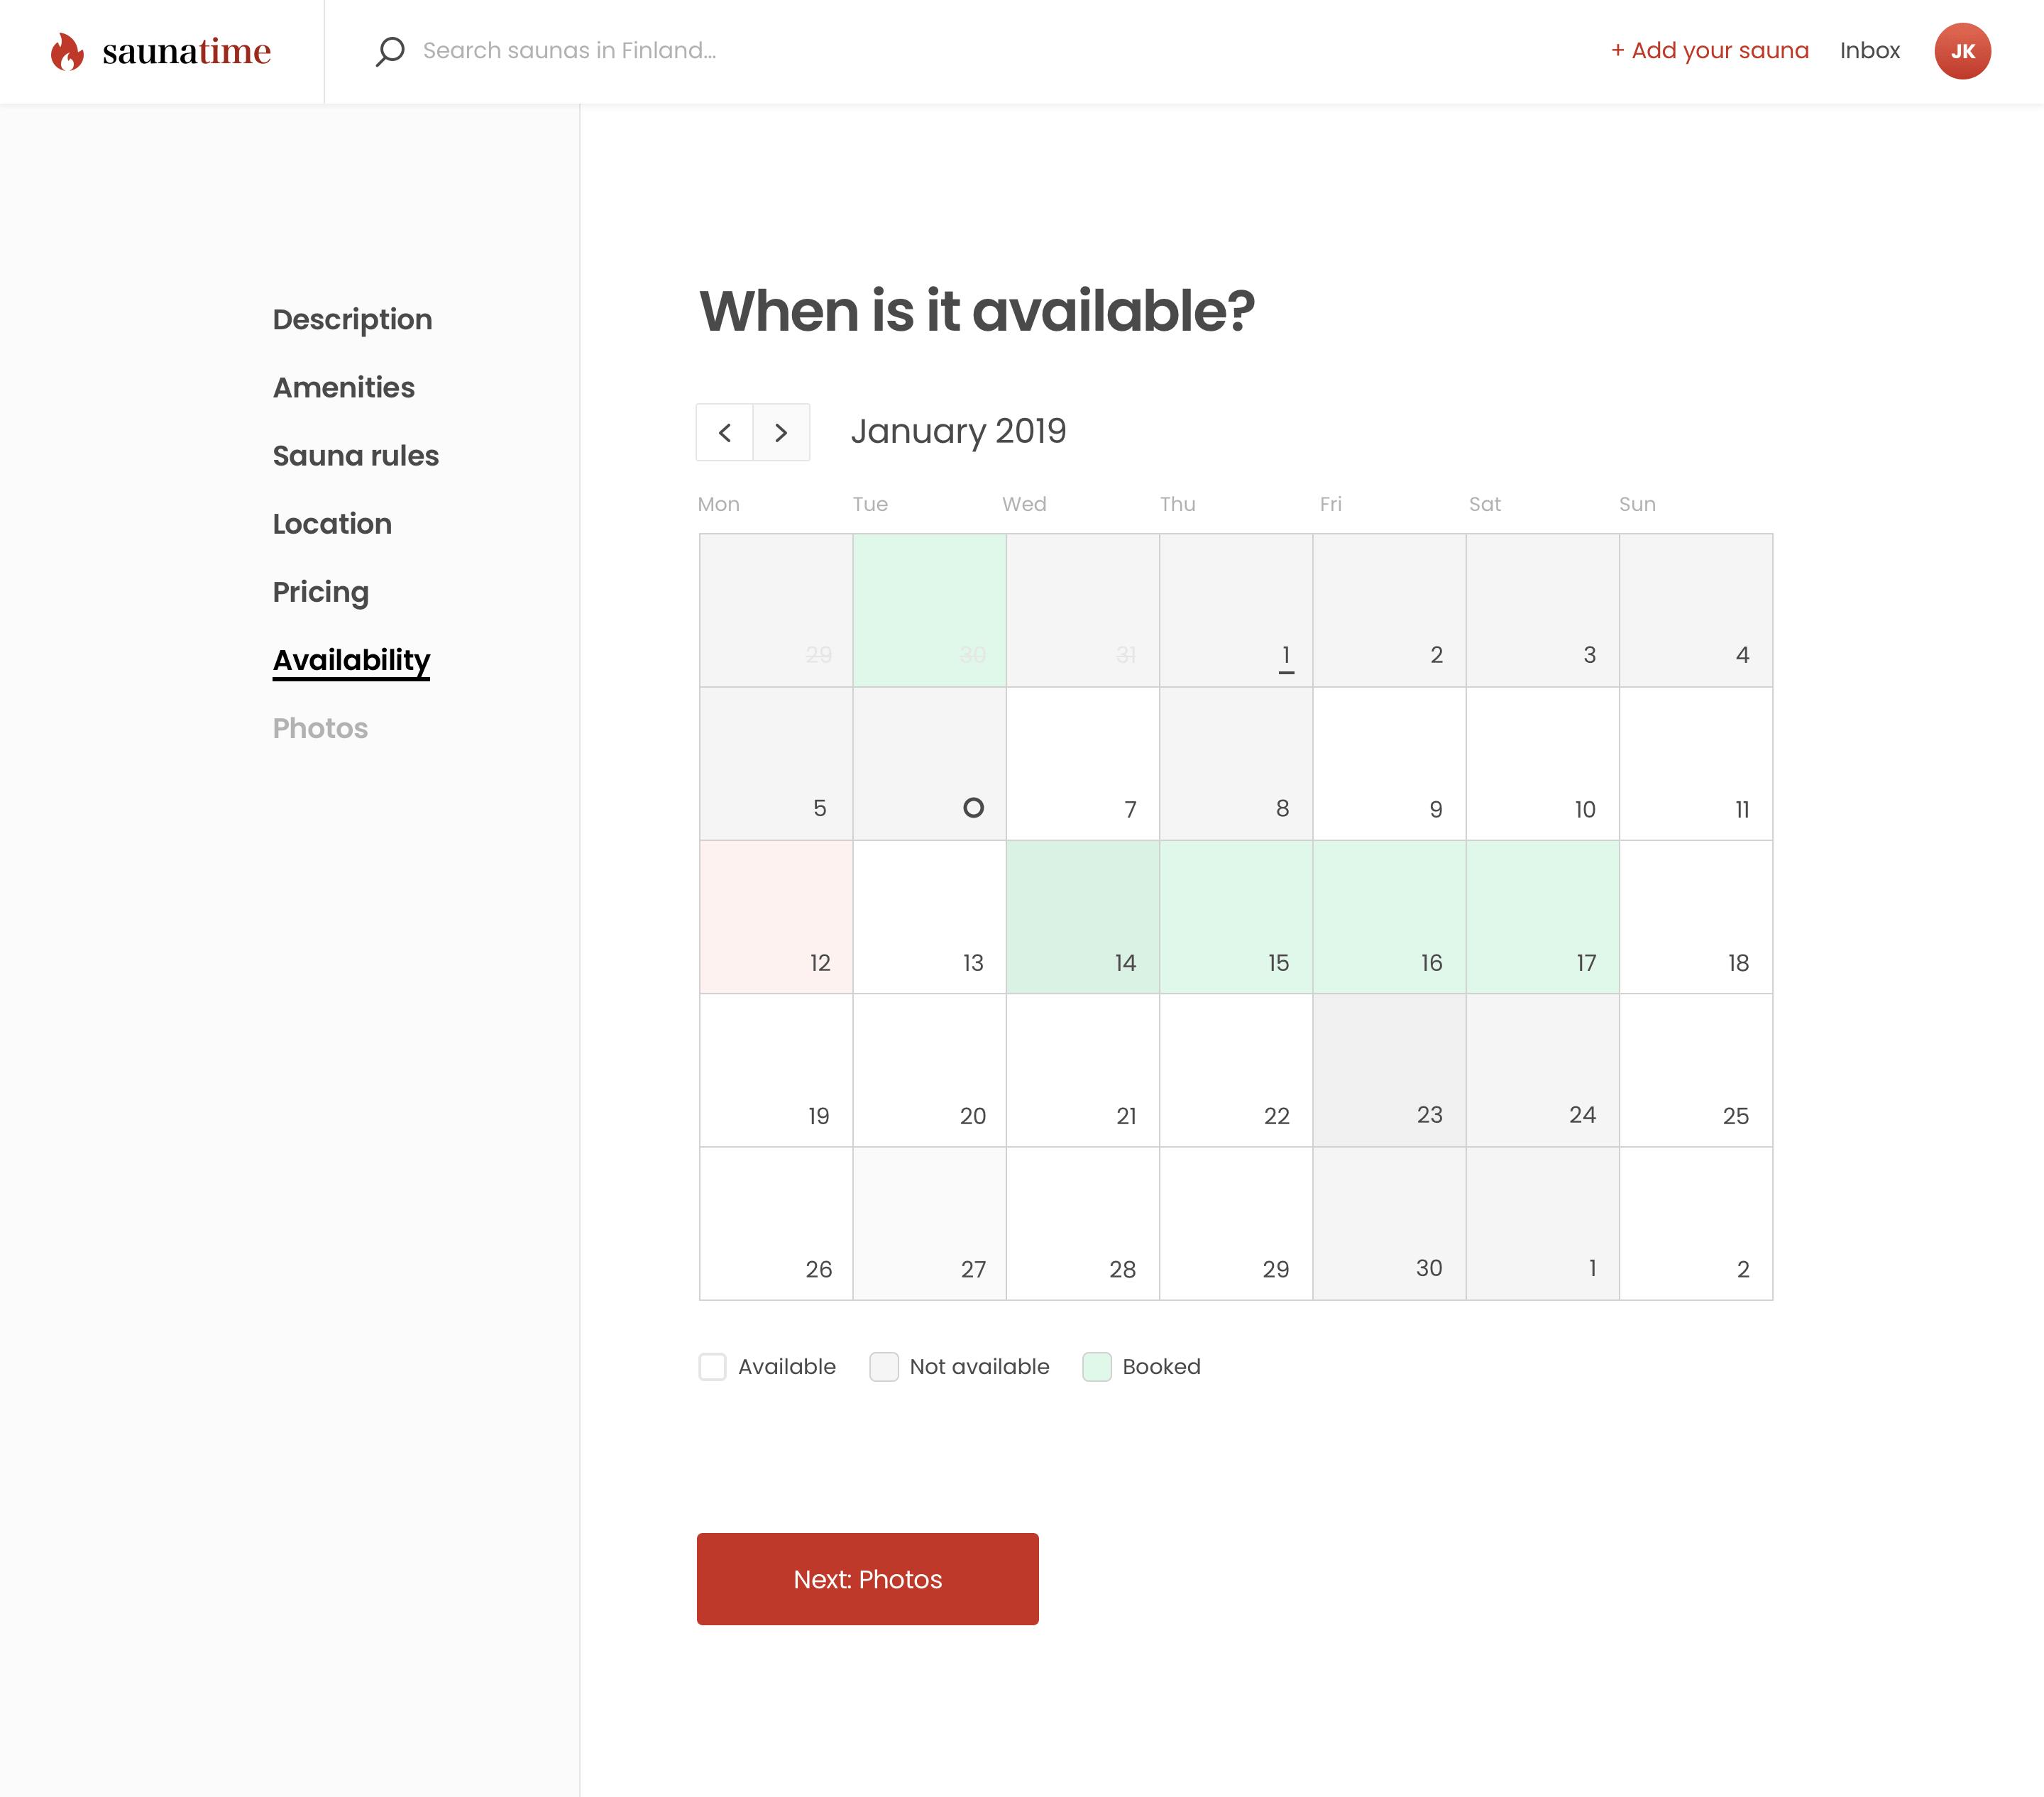Viewport: 2044px width, 1797px height.
Task: Select the booked January 17 cell
Action: click(1542, 917)
